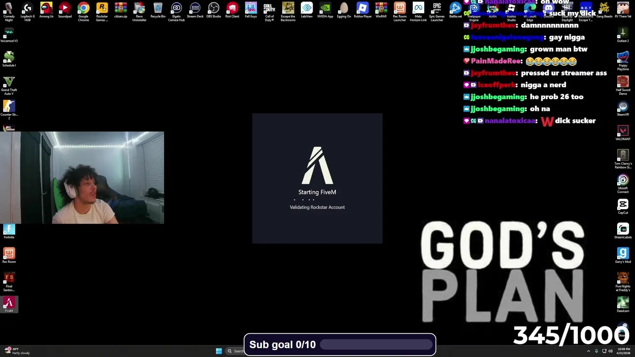
Task: Open the Final Sentence desktop icon
Action: [x=9, y=282]
